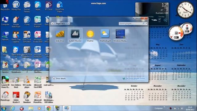Switch to Google Chrome on taskbar
Image resolution: width=197 pixels, height=111 pixels.
(x=49, y=108)
